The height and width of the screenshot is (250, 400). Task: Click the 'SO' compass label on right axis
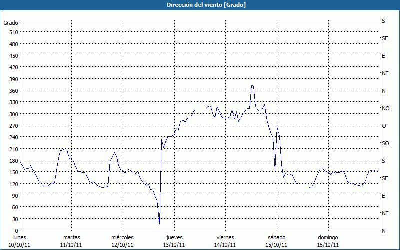click(385, 143)
